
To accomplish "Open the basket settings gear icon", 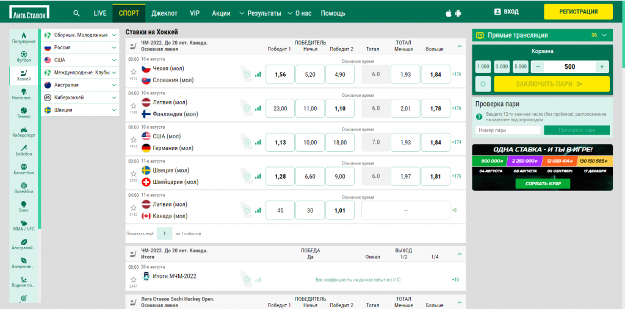I will pyautogui.click(x=483, y=84).
